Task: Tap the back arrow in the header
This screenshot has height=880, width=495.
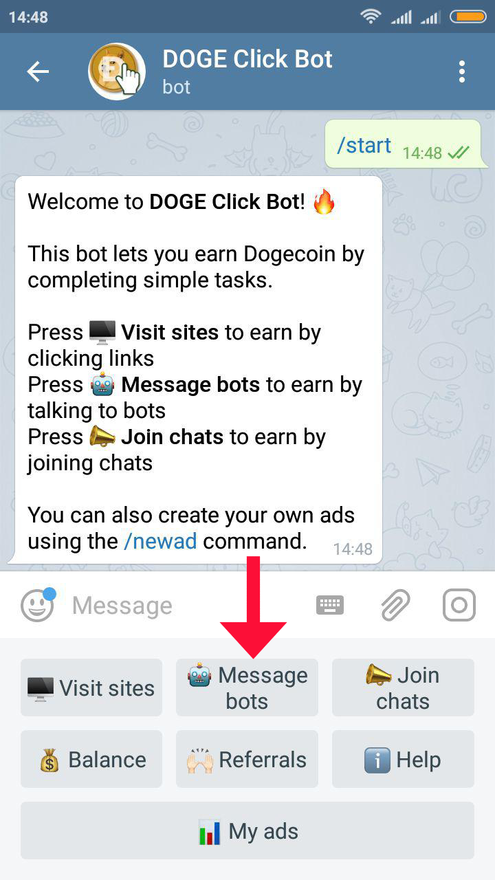Action: pos(38,71)
